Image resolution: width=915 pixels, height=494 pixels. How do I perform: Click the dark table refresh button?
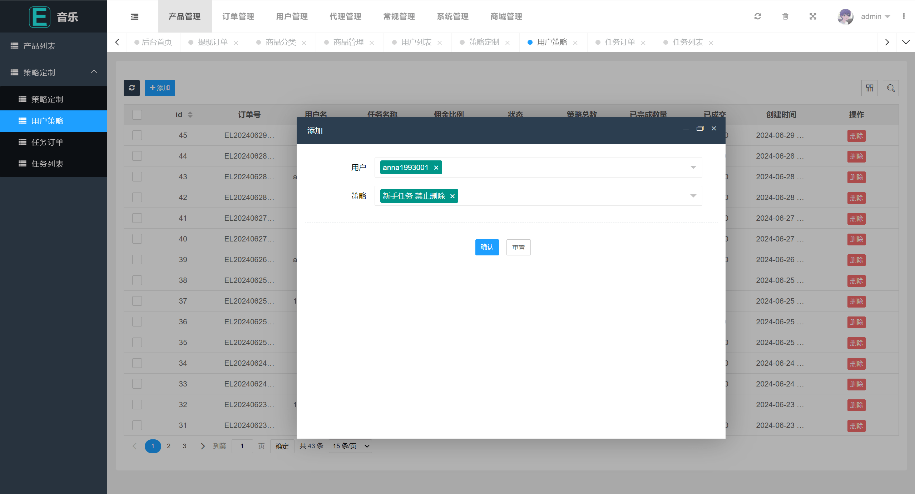pyautogui.click(x=132, y=88)
